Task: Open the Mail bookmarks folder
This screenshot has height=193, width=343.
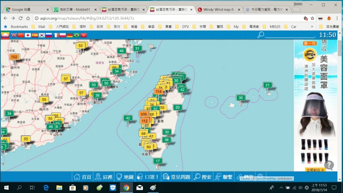Action: [x=39, y=27]
